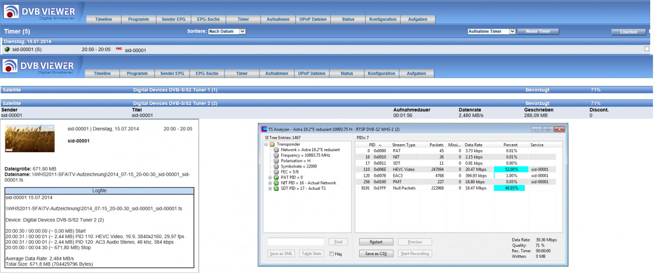Click the red rec indicator icon
The height and width of the screenshot is (273, 654).
(x=118, y=48)
